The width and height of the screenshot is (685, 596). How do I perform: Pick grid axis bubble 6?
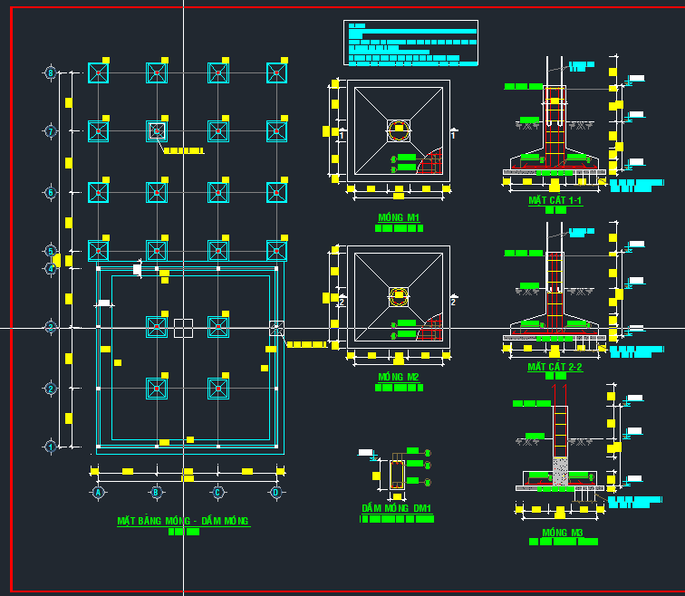[51, 193]
